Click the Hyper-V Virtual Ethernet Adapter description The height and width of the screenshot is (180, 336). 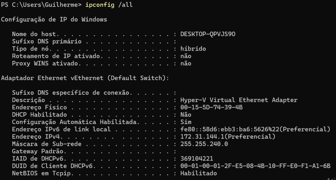pyautogui.click(x=239, y=100)
